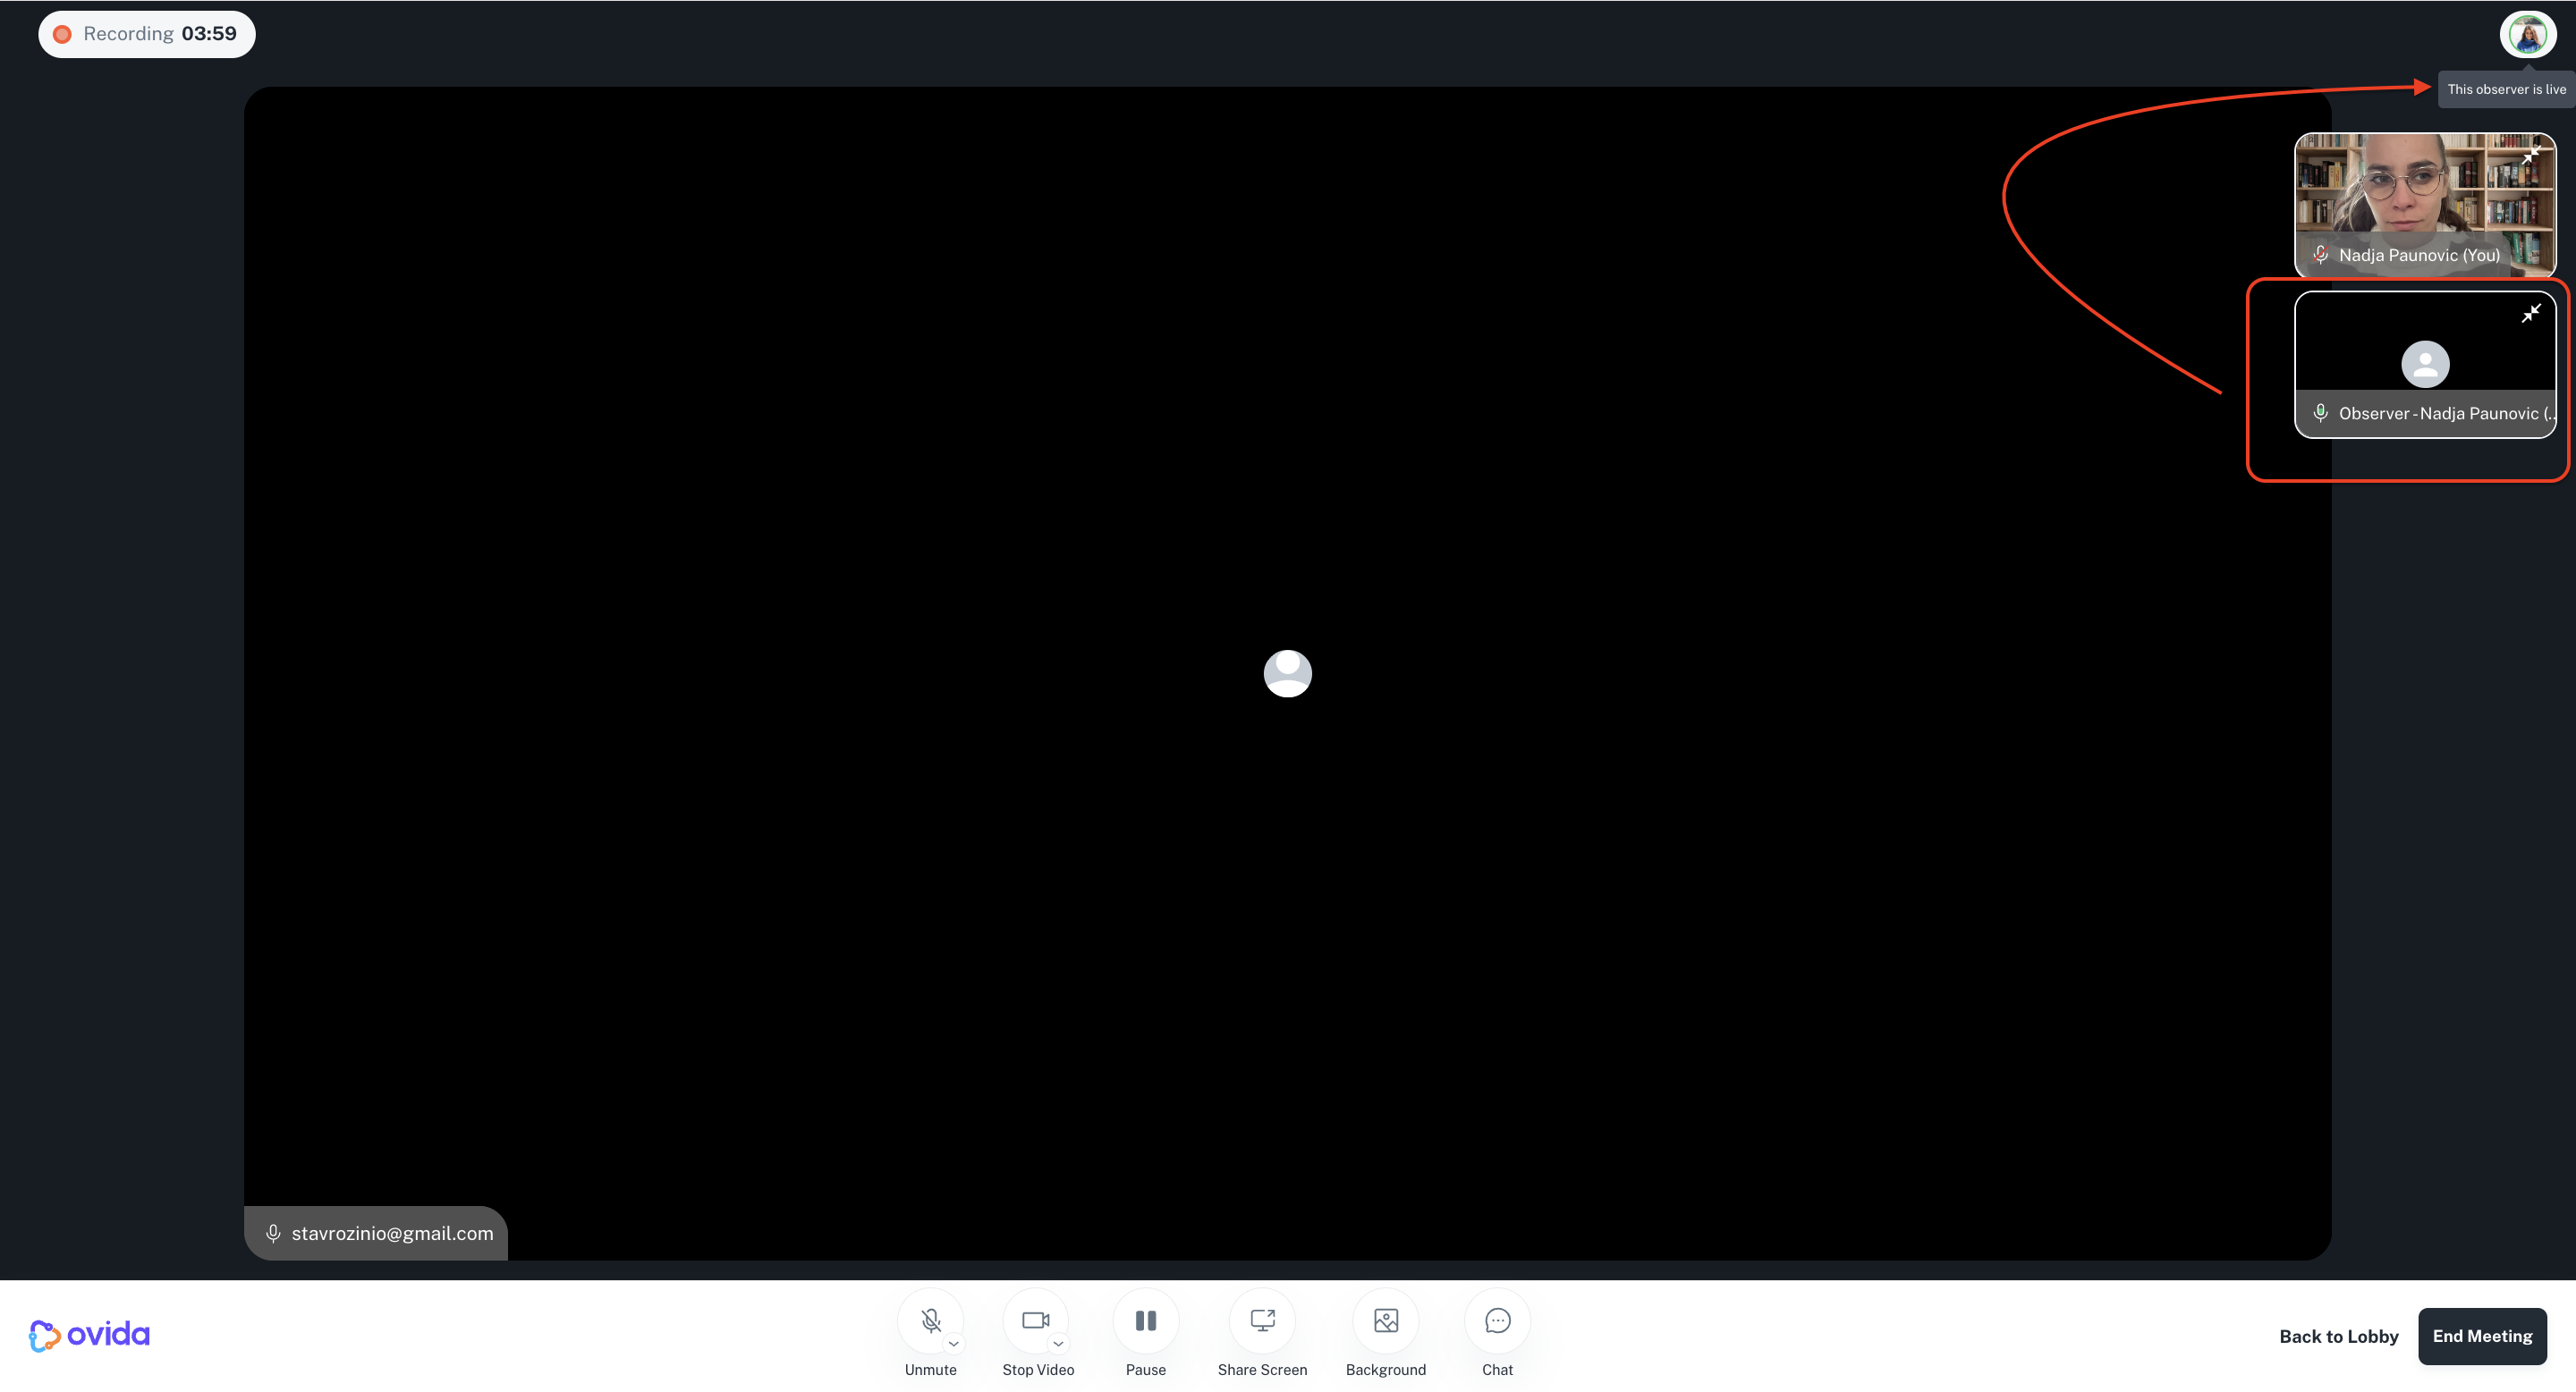Click the stavrozinio@gmail.com name label
Image resolution: width=2576 pixels, height=1392 pixels.
392,1233
